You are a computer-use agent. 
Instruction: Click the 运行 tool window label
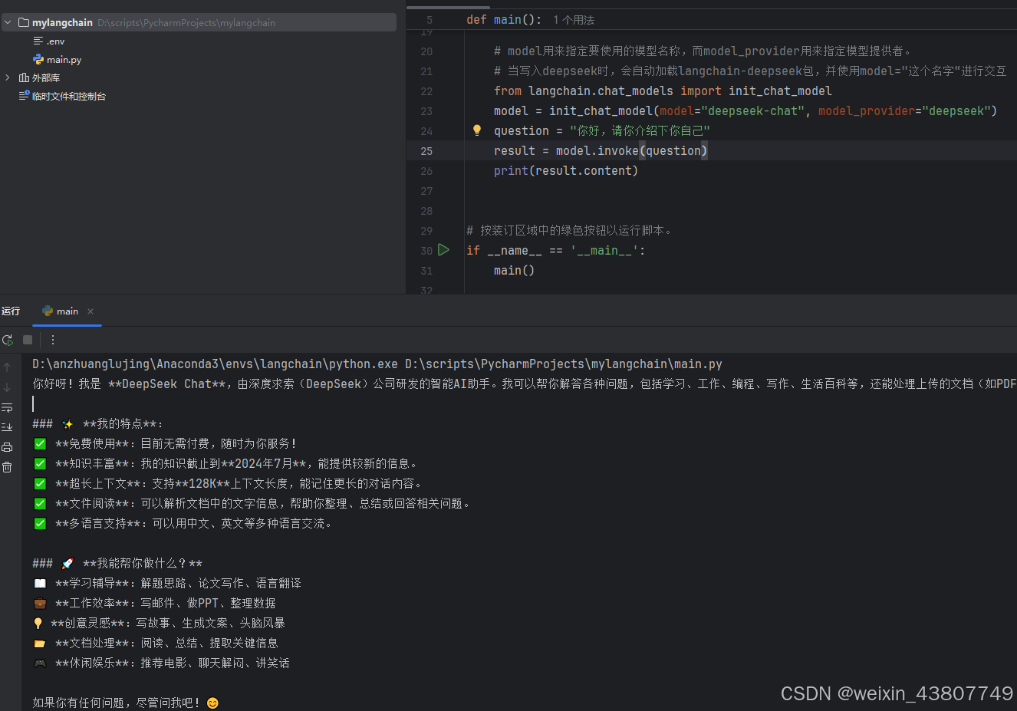(11, 311)
